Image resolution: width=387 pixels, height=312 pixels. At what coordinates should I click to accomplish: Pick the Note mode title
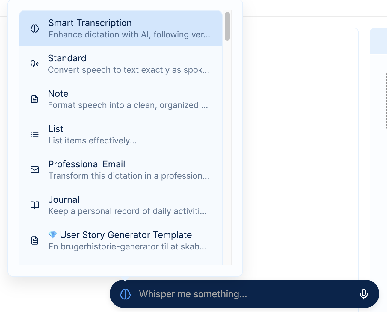[x=58, y=94]
